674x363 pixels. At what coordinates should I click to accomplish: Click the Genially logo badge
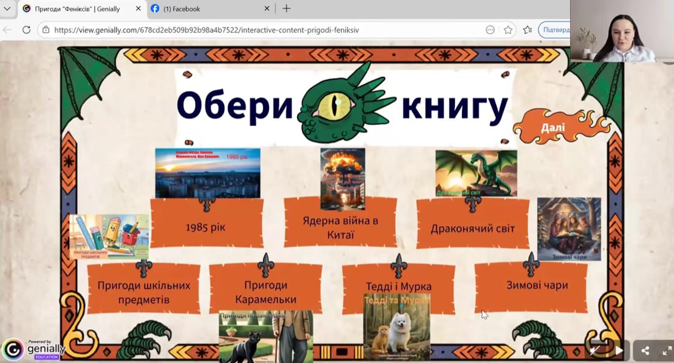click(12, 350)
